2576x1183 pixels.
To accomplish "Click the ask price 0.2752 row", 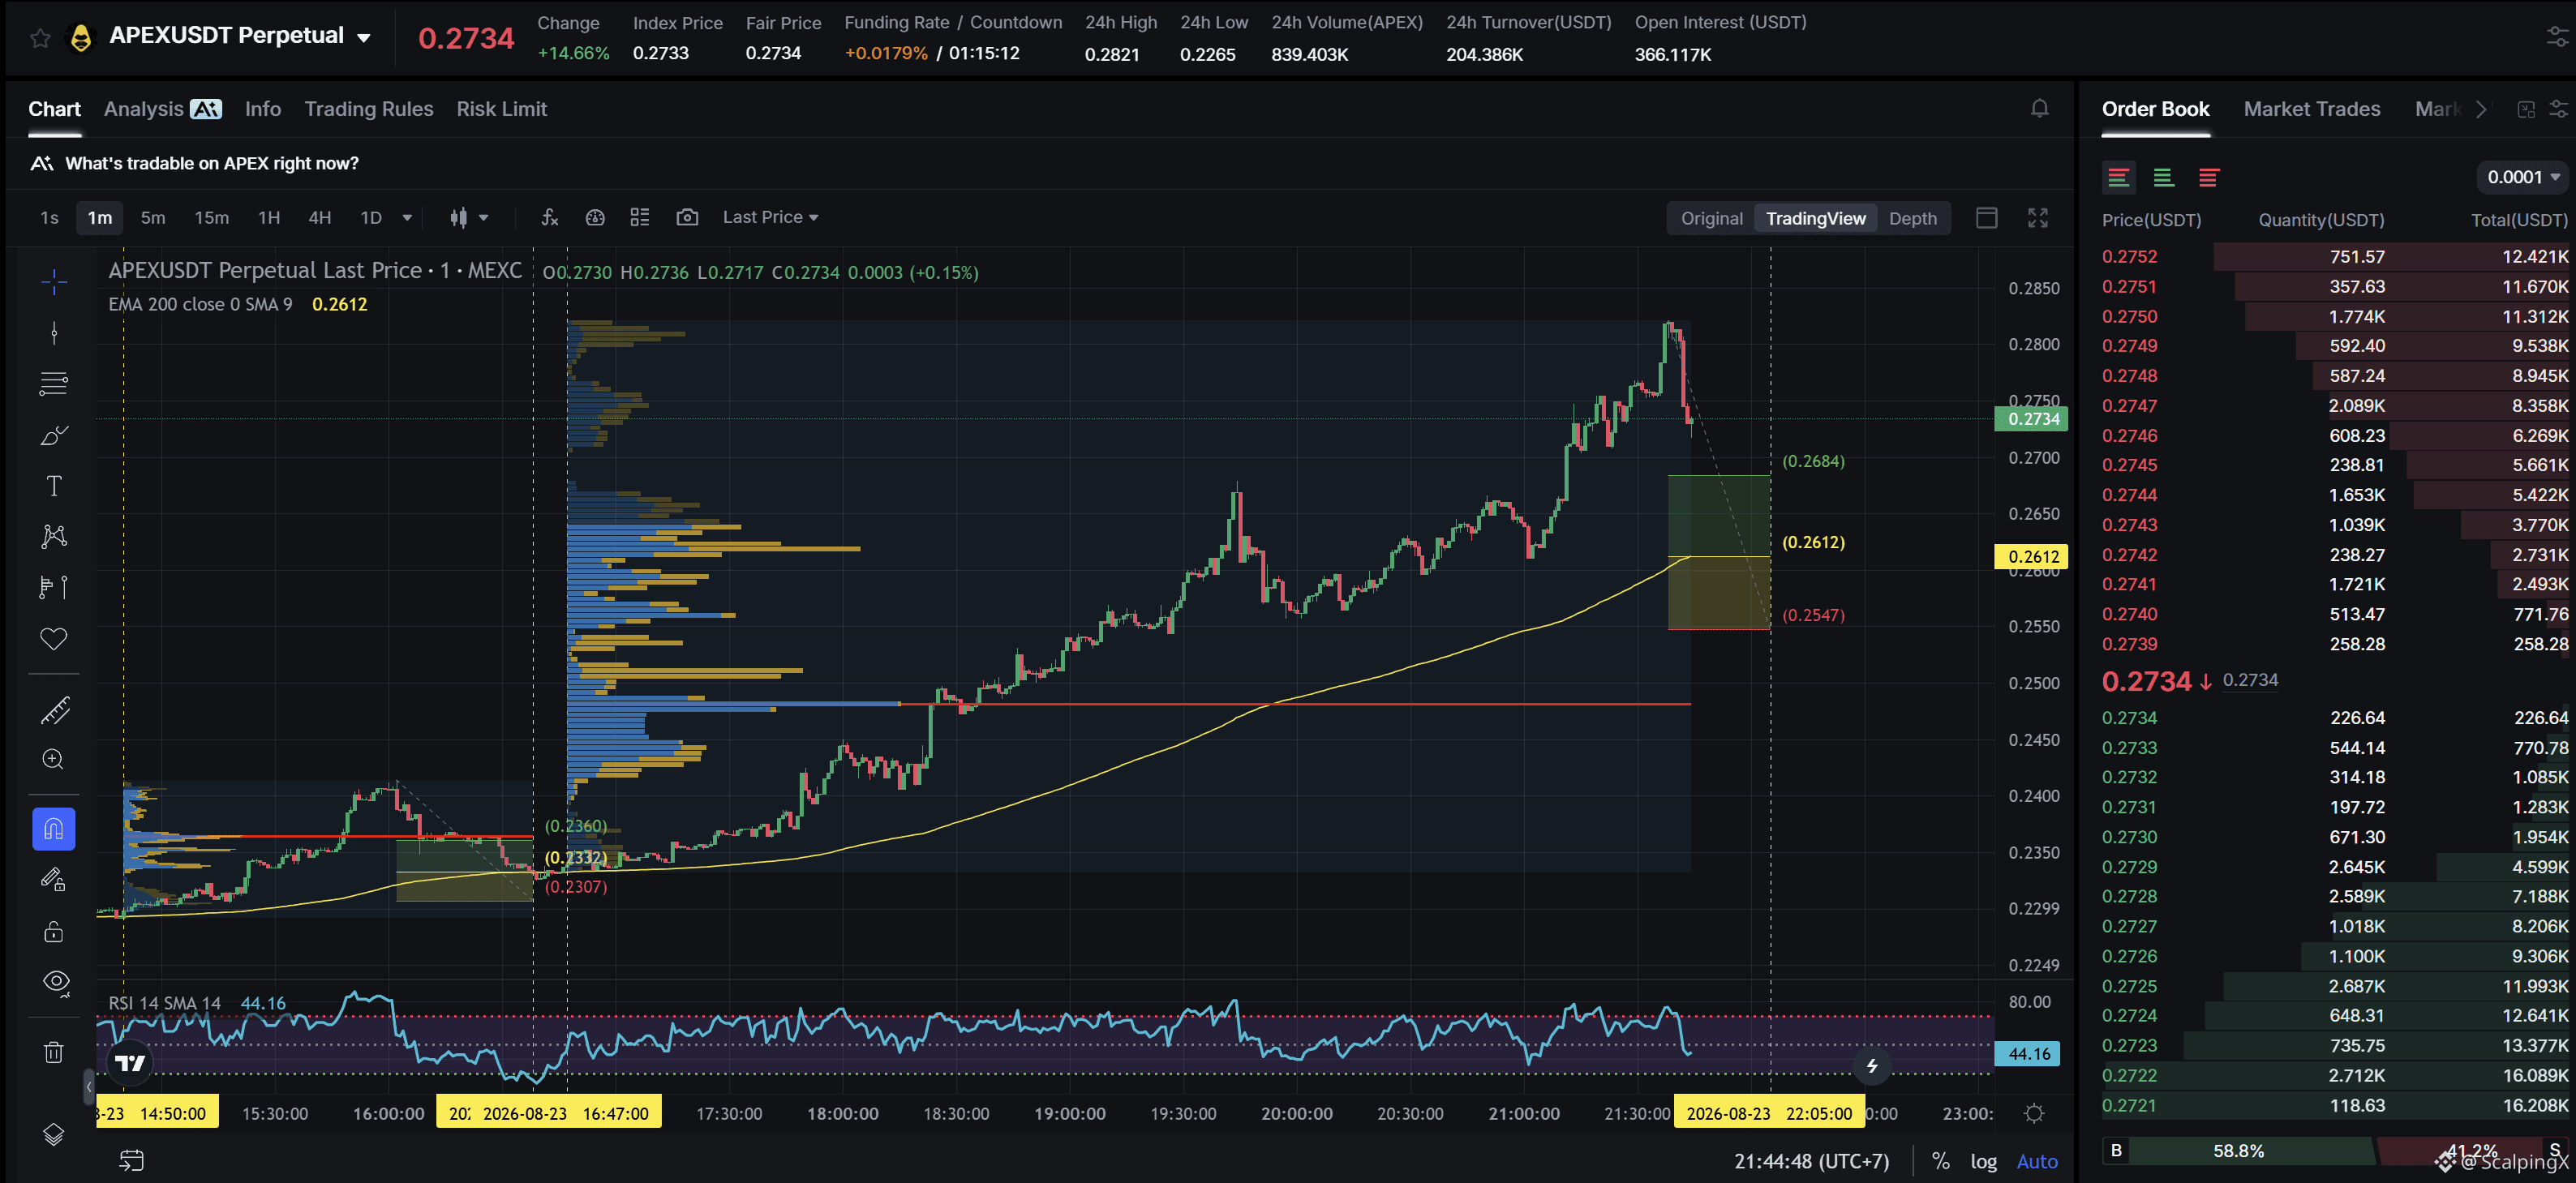I will pos(2334,256).
